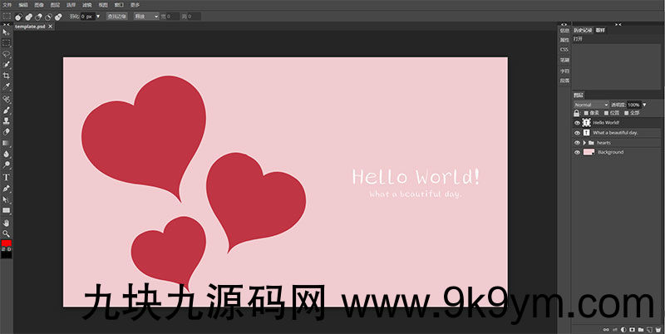Delete layer with trash icon
665x334 pixels.
(x=658, y=329)
